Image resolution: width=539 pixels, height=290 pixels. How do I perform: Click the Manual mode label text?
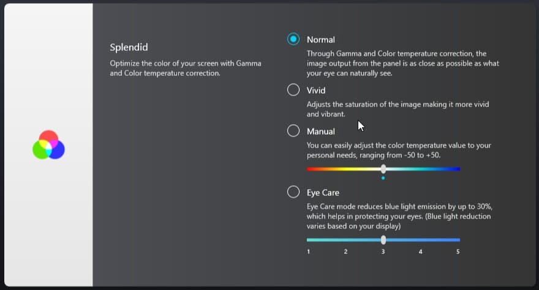pos(321,132)
